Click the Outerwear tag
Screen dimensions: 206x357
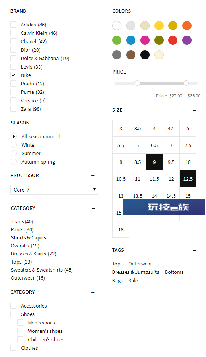click(140, 264)
